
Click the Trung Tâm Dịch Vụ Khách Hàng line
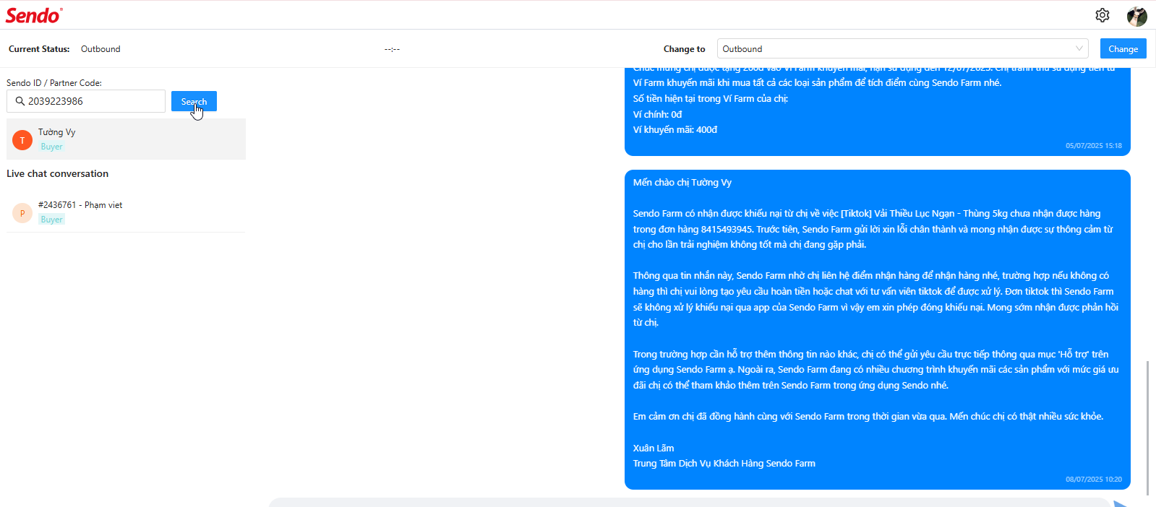coord(724,464)
